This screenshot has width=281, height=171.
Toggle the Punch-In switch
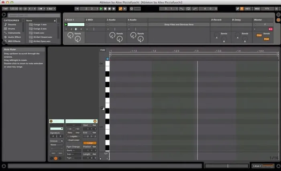click(181, 8)
